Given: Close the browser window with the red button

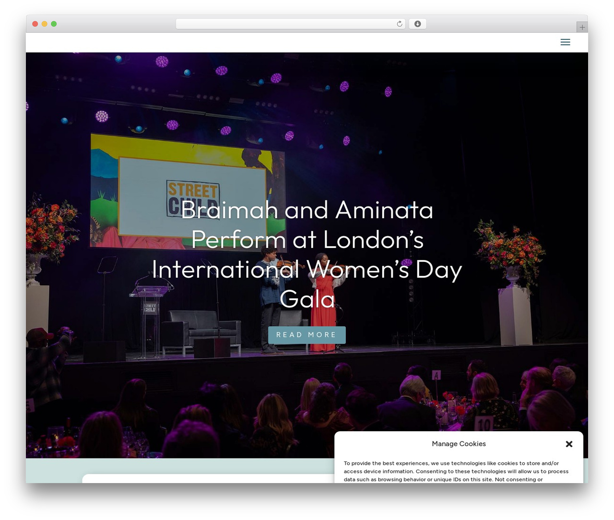Looking at the screenshot, I should pos(35,24).
